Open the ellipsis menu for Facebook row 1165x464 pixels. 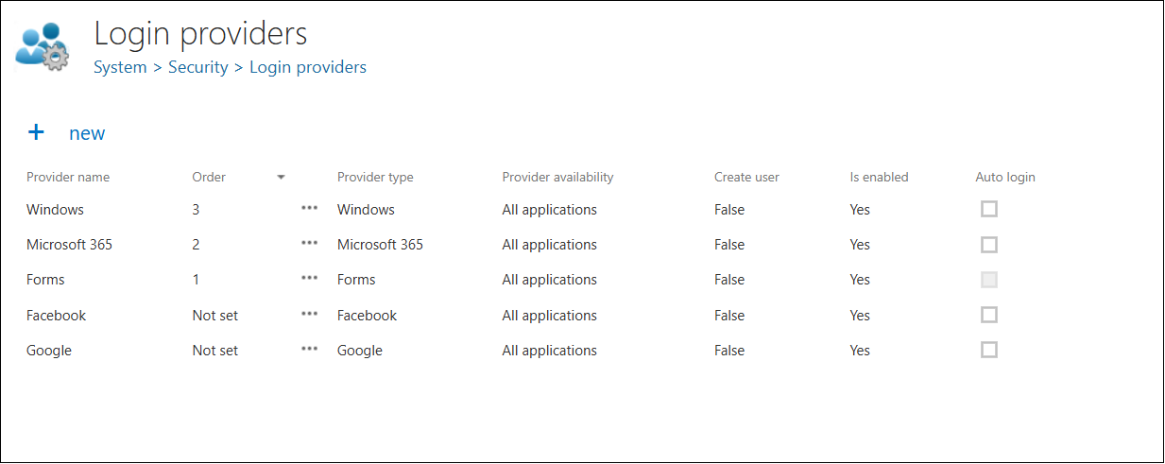click(x=309, y=315)
